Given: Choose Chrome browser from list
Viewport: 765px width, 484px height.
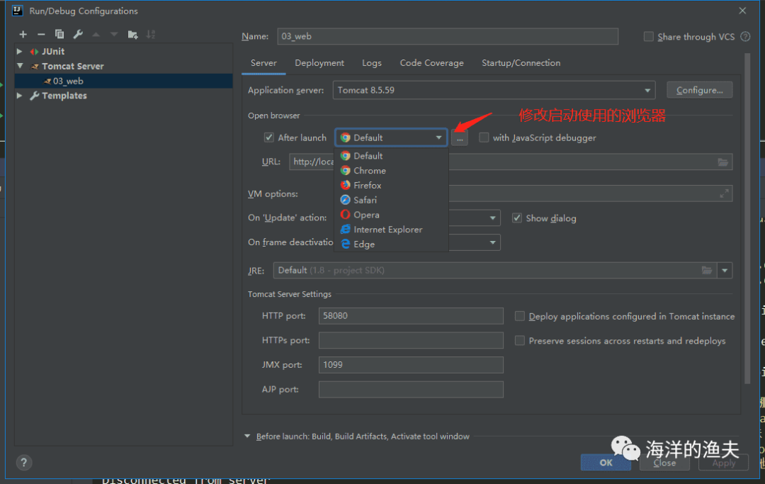Looking at the screenshot, I should [x=391, y=171].
